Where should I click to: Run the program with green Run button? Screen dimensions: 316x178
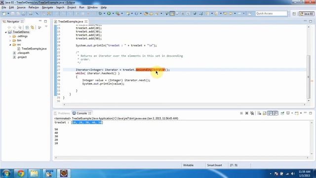[109, 13]
